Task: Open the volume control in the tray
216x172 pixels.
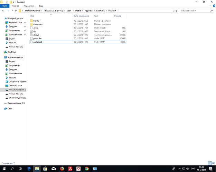Action: [x=188, y=169]
